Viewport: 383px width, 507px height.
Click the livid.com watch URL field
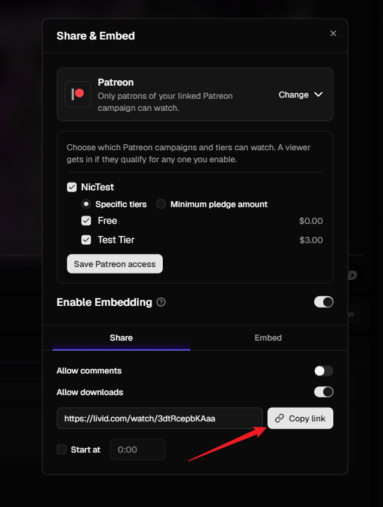(160, 418)
